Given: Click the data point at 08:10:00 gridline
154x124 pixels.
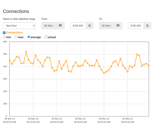Looking at the screenshot, I should [33, 64].
